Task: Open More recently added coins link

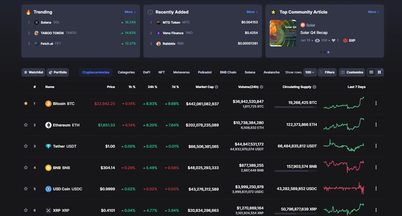Action: (252, 12)
